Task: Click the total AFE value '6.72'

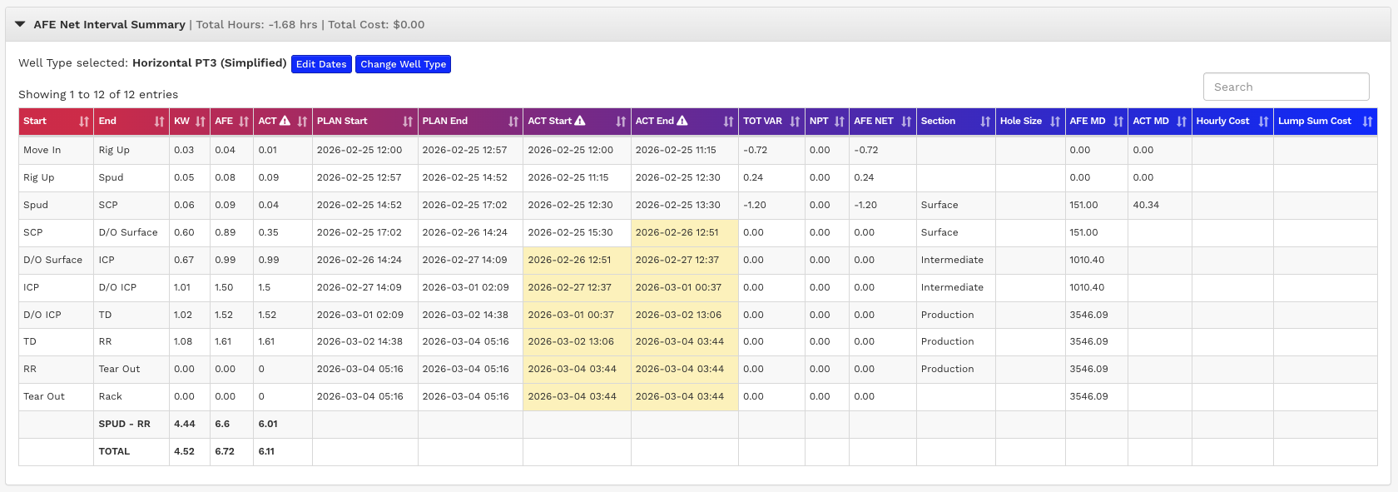Action: click(225, 451)
